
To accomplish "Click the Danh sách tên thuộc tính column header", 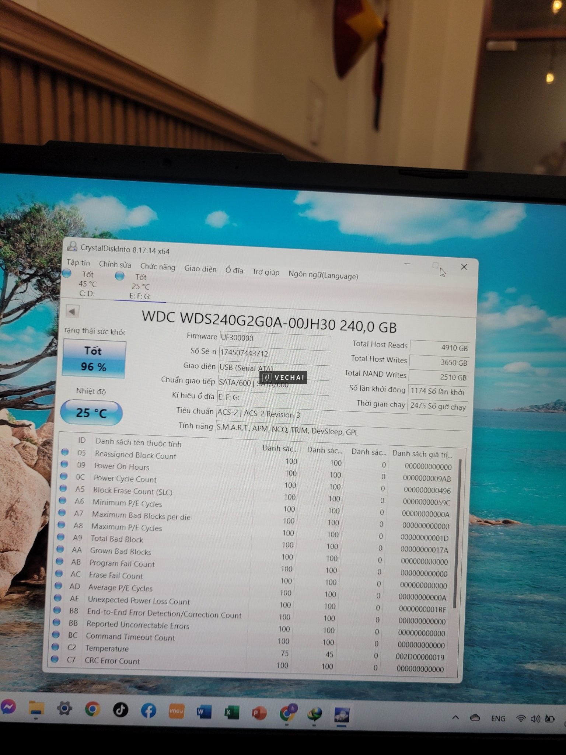I will pyautogui.click(x=138, y=442).
